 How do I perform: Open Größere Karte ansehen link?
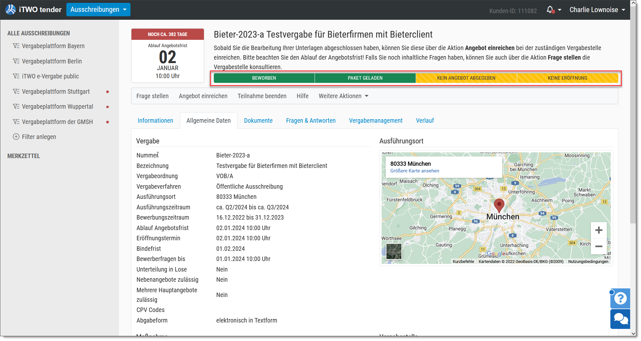point(414,171)
